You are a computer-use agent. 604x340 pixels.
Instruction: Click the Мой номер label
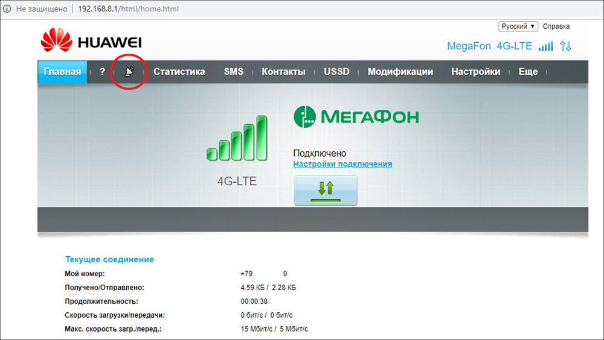tap(85, 274)
